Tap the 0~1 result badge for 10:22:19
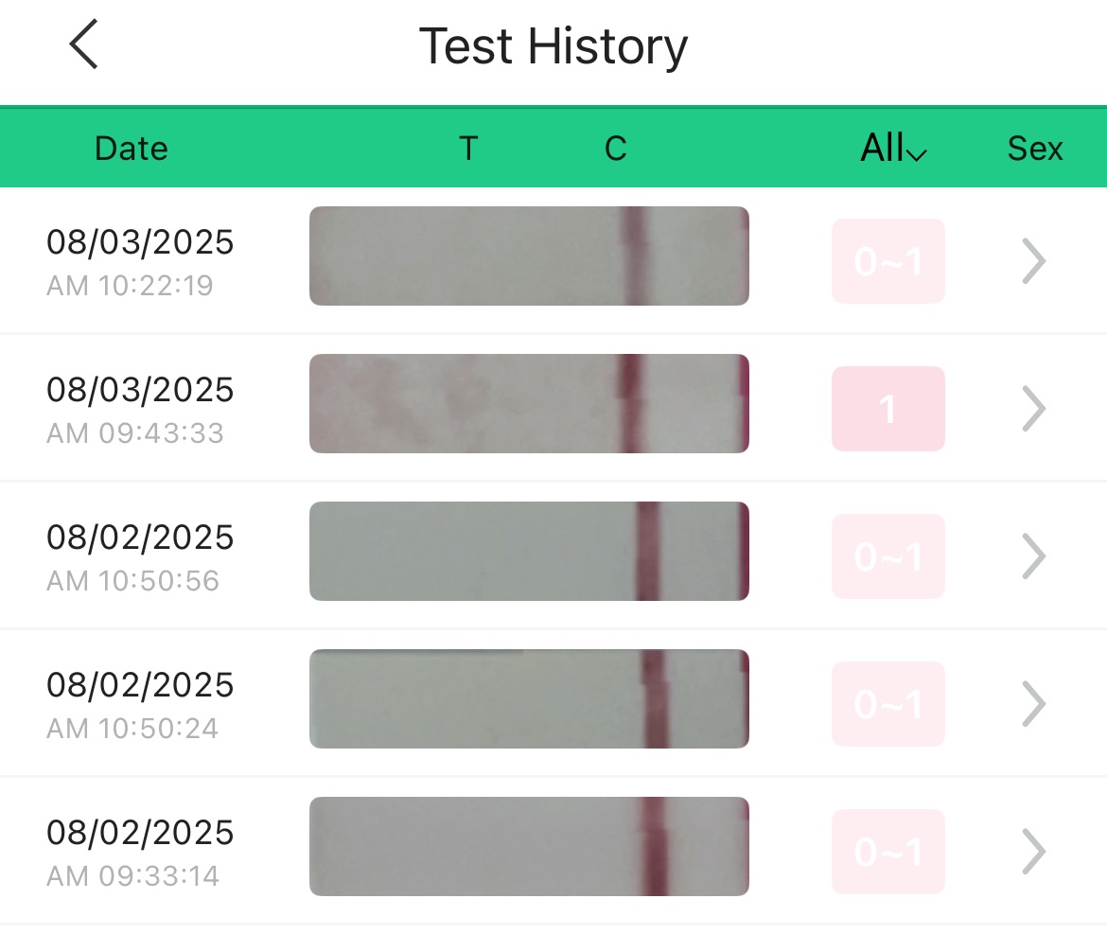 point(887,261)
